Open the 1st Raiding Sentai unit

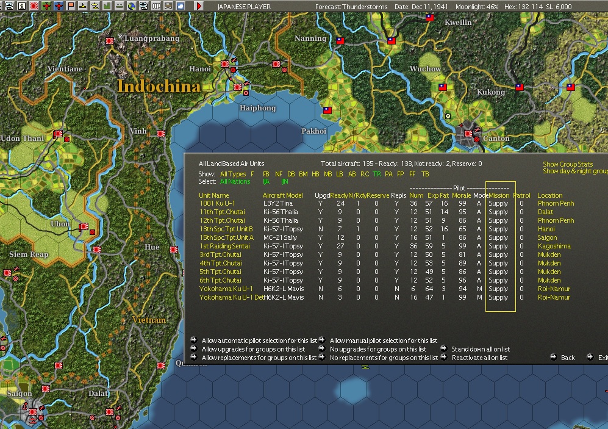click(224, 246)
